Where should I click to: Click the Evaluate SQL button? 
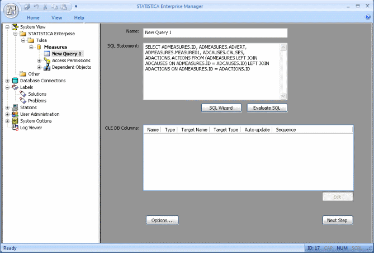(x=267, y=107)
